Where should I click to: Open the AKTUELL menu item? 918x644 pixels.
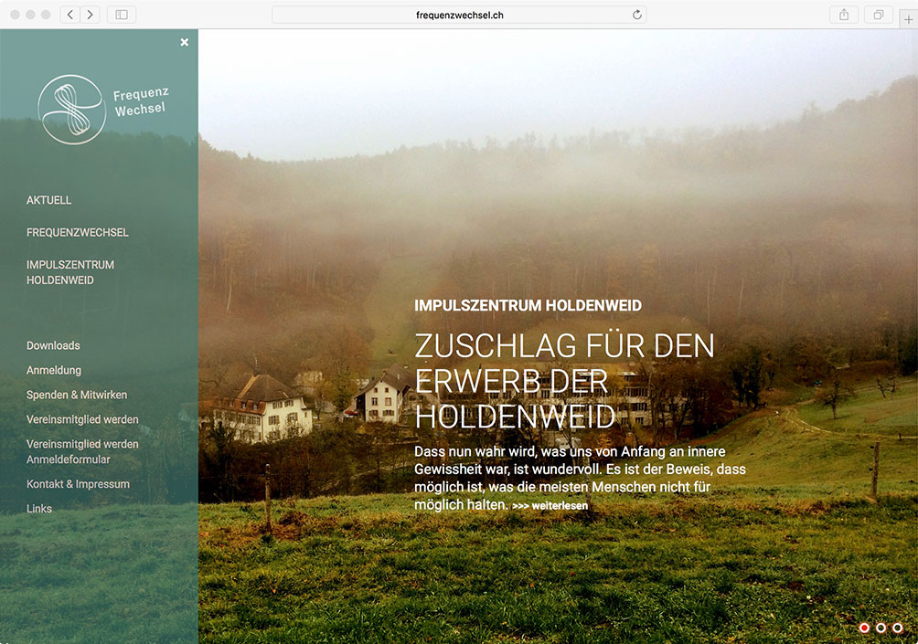click(49, 200)
